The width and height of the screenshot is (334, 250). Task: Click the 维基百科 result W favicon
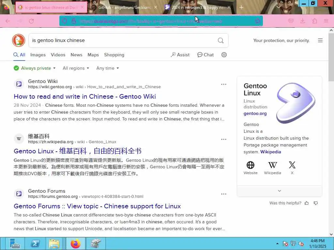tap(19, 139)
